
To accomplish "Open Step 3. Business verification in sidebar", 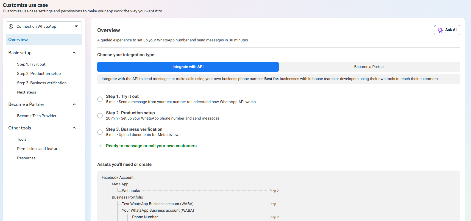I will 42,83.
